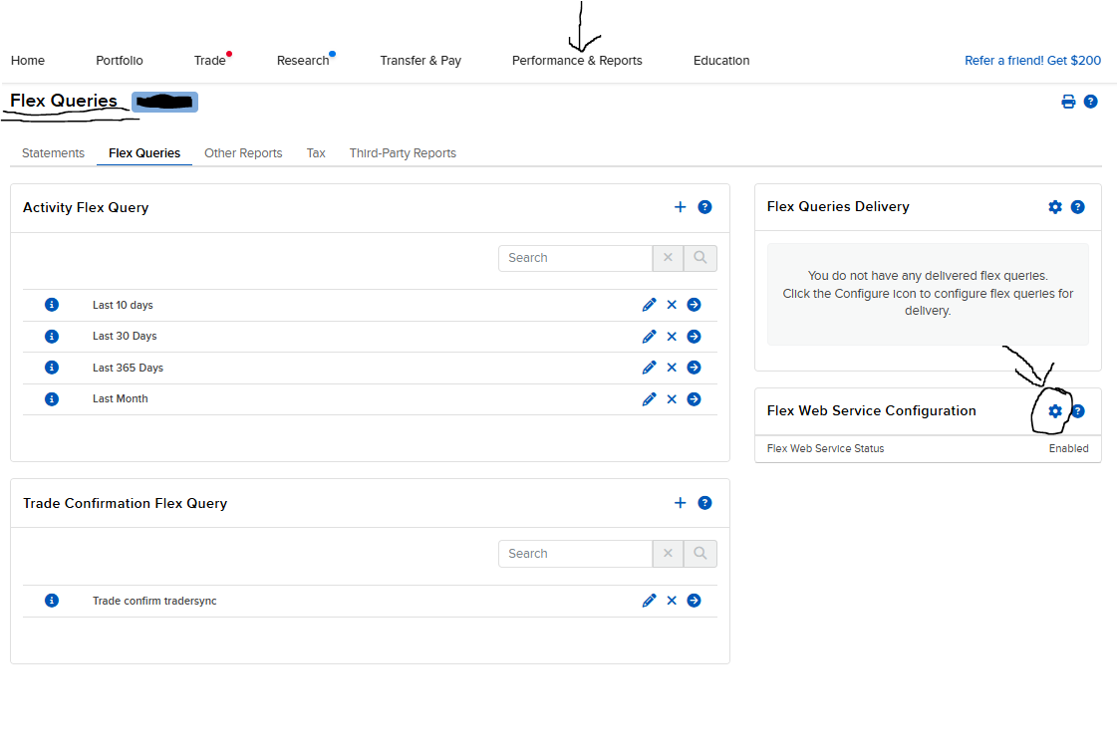Viewport: 1117px width, 752px height.
Task: View info for Last 10 days query
Action: (52, 305)
